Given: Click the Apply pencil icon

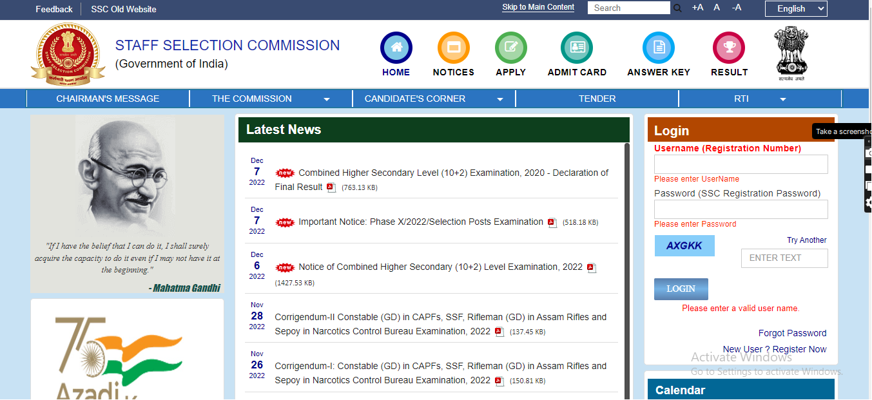Looking at the screenshot, I should (x=510, y=48).
